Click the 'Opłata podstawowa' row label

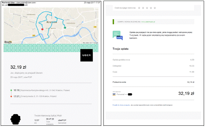(121, 60)
